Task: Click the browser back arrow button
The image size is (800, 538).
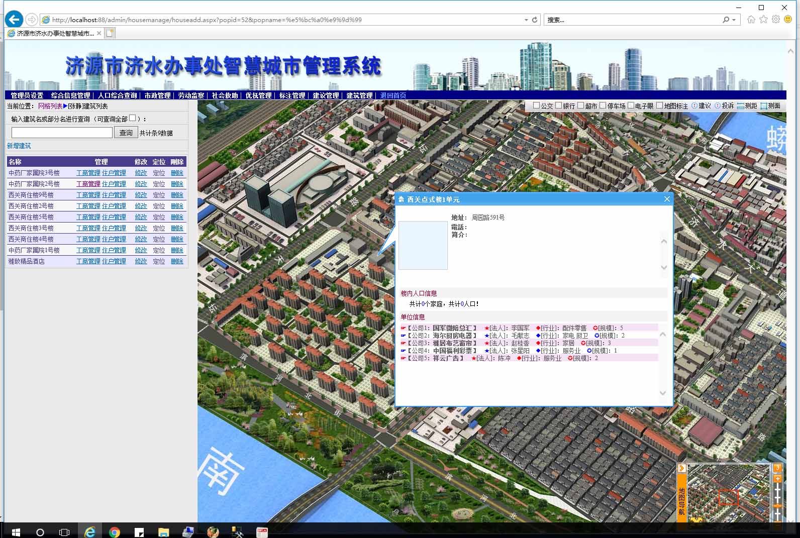Action: pos(14,20)
